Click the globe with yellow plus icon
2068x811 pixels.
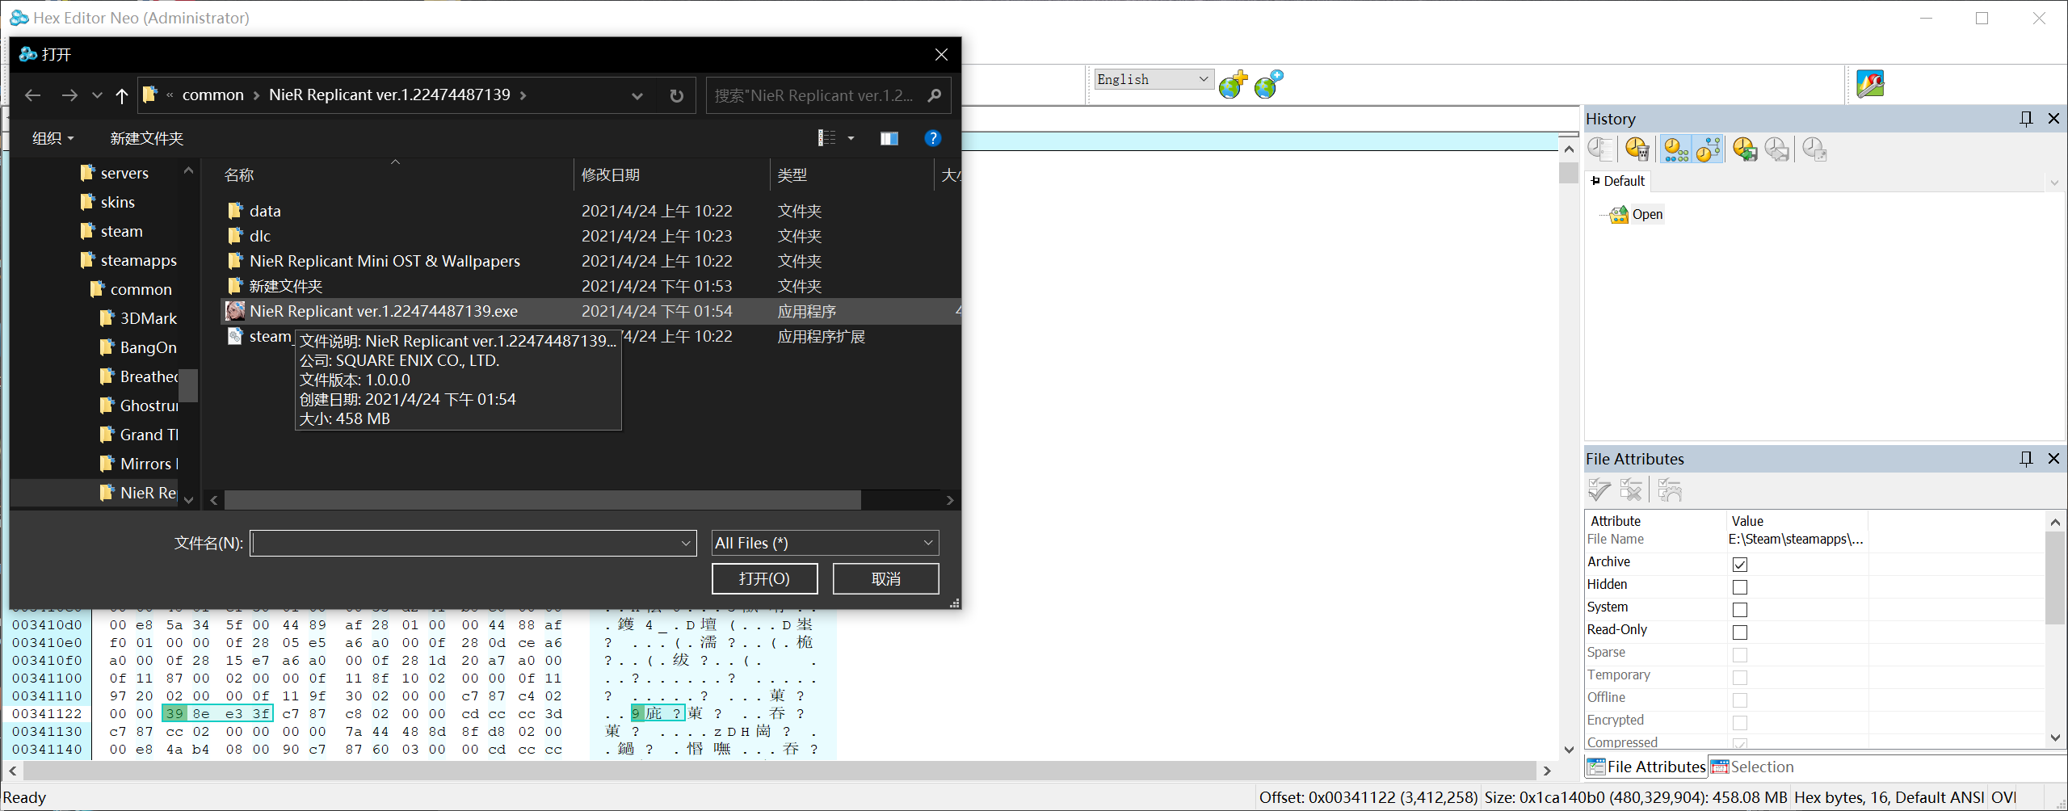coord(1233,83)
